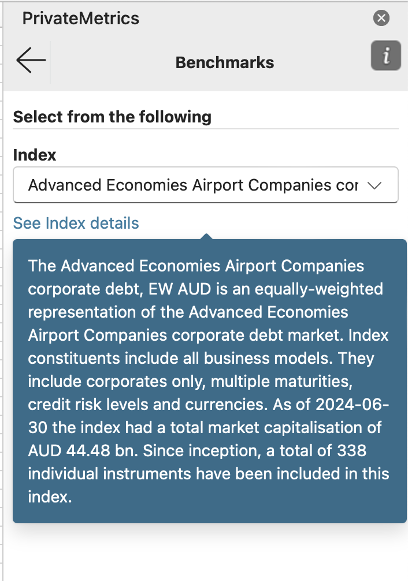
Task: Click the Benchmarks header title
Action: click(x=225, y=62)
